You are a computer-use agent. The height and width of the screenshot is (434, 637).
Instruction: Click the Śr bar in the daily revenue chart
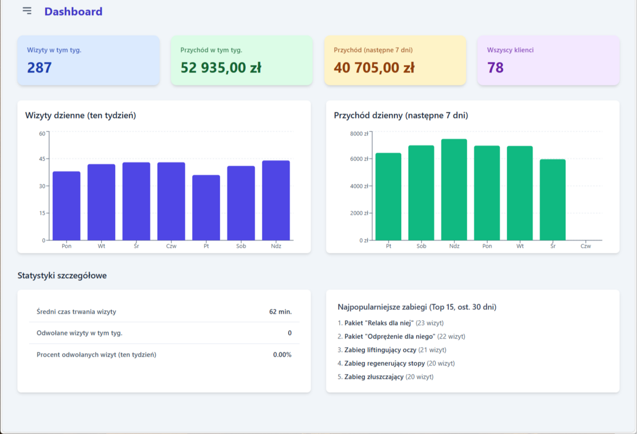(x=553, y=200)
